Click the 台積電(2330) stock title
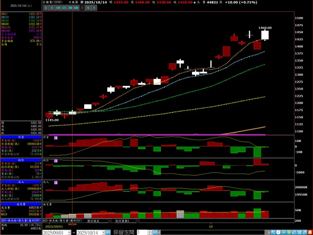This screenshot has width=313, height=235. tap(53, 2)
